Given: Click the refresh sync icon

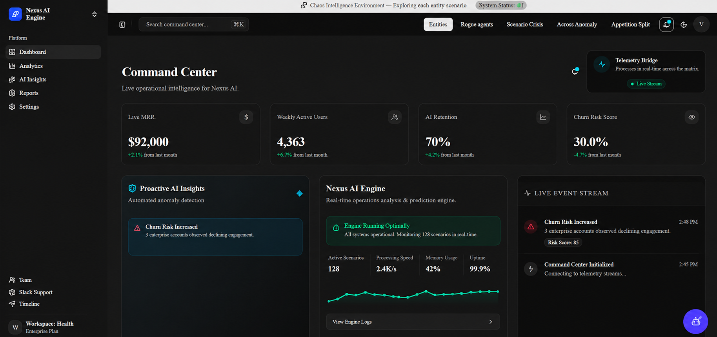Looking at the screenshot, I should (575, 71).
